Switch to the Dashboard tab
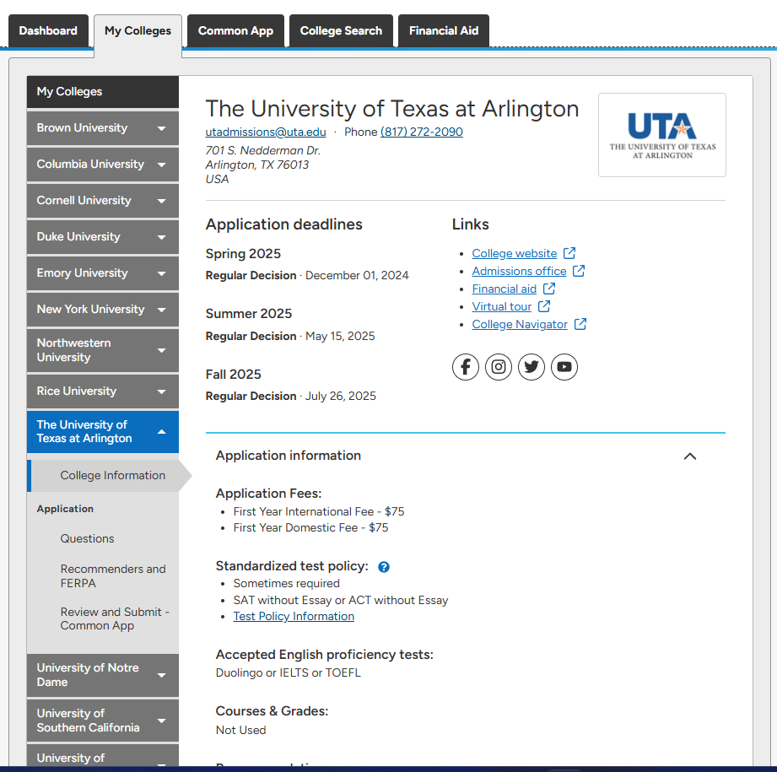Viewport: 777px width, 772px height. [48, 31]
